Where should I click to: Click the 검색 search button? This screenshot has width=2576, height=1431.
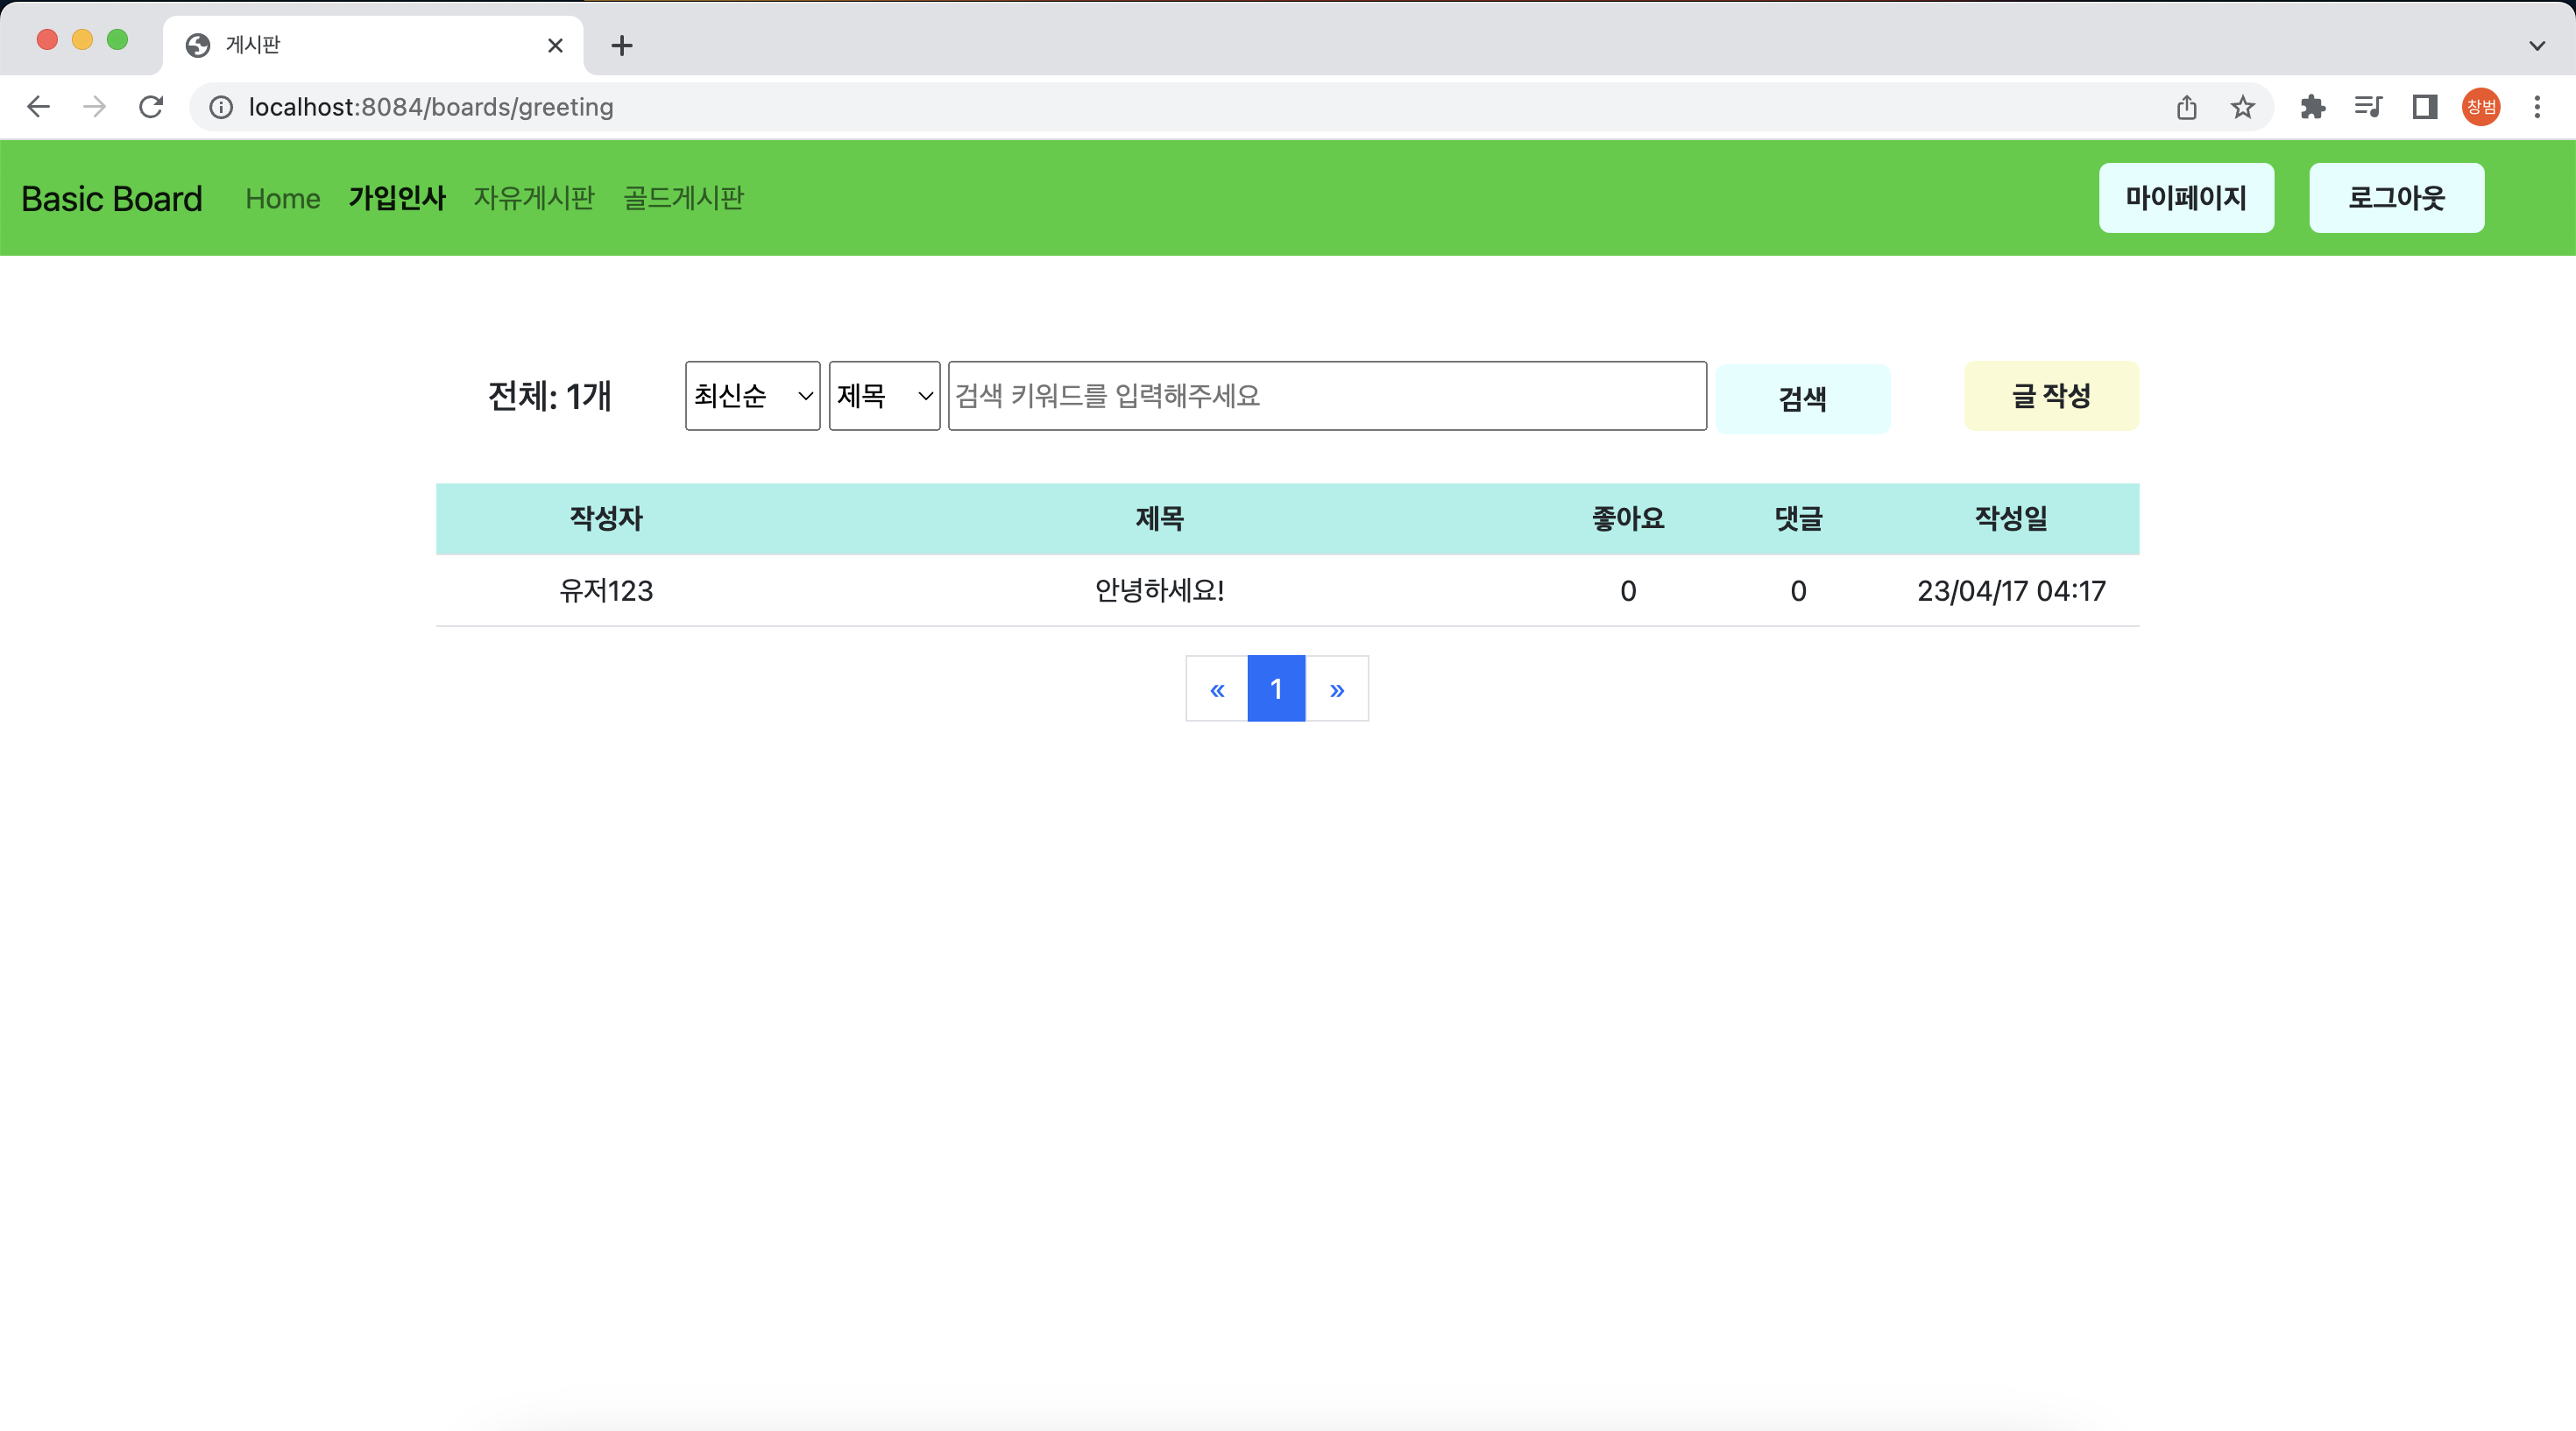(x=1802, y=398)
